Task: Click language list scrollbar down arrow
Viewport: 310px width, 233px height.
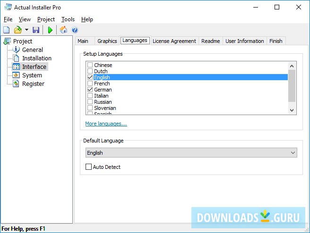Action: [x=292, y=110]
